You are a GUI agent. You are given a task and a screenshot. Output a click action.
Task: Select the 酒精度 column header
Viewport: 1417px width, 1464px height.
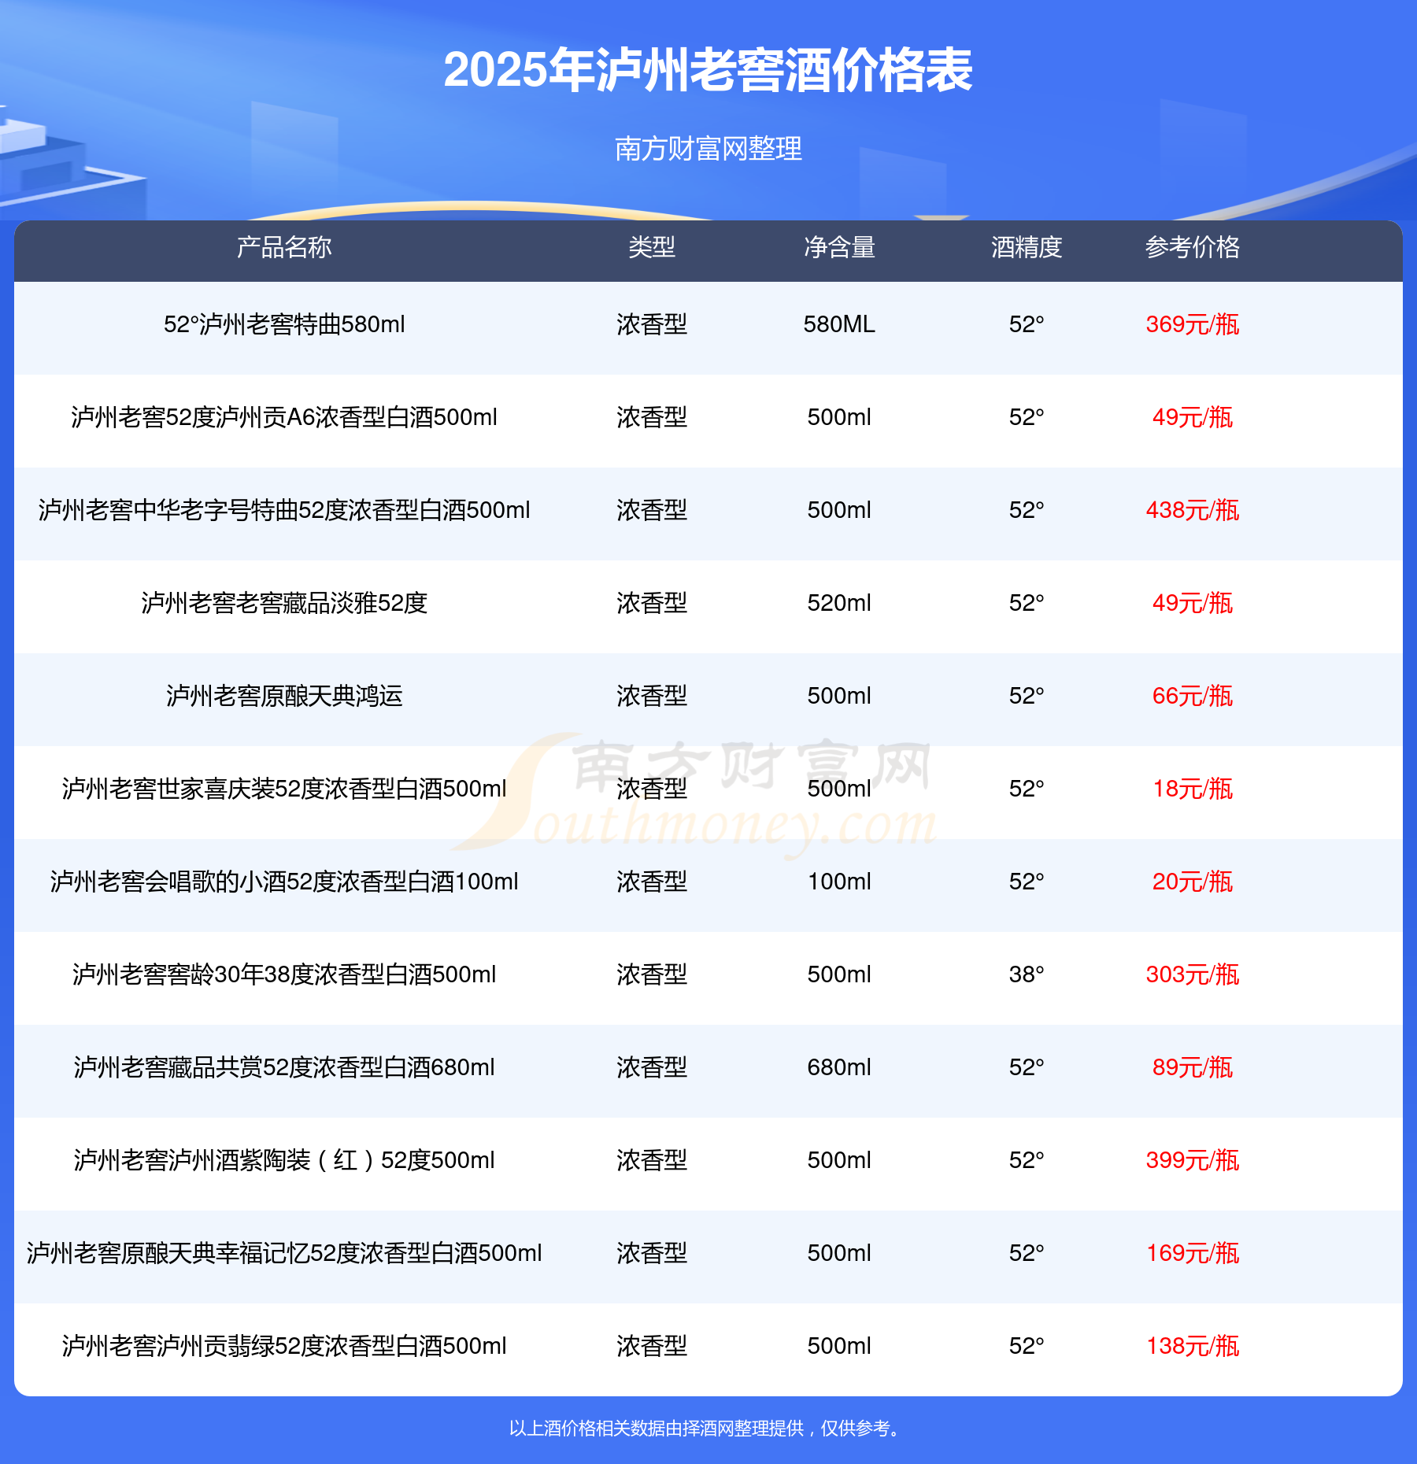[x=1027, y=247]
